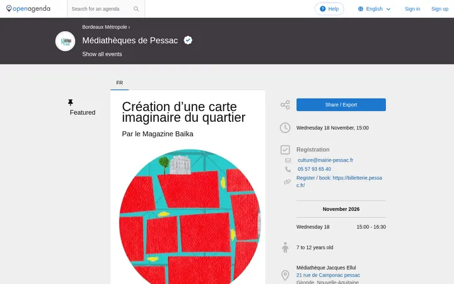Click the Registration heading

pyautogui.click(x=313, y=150)
